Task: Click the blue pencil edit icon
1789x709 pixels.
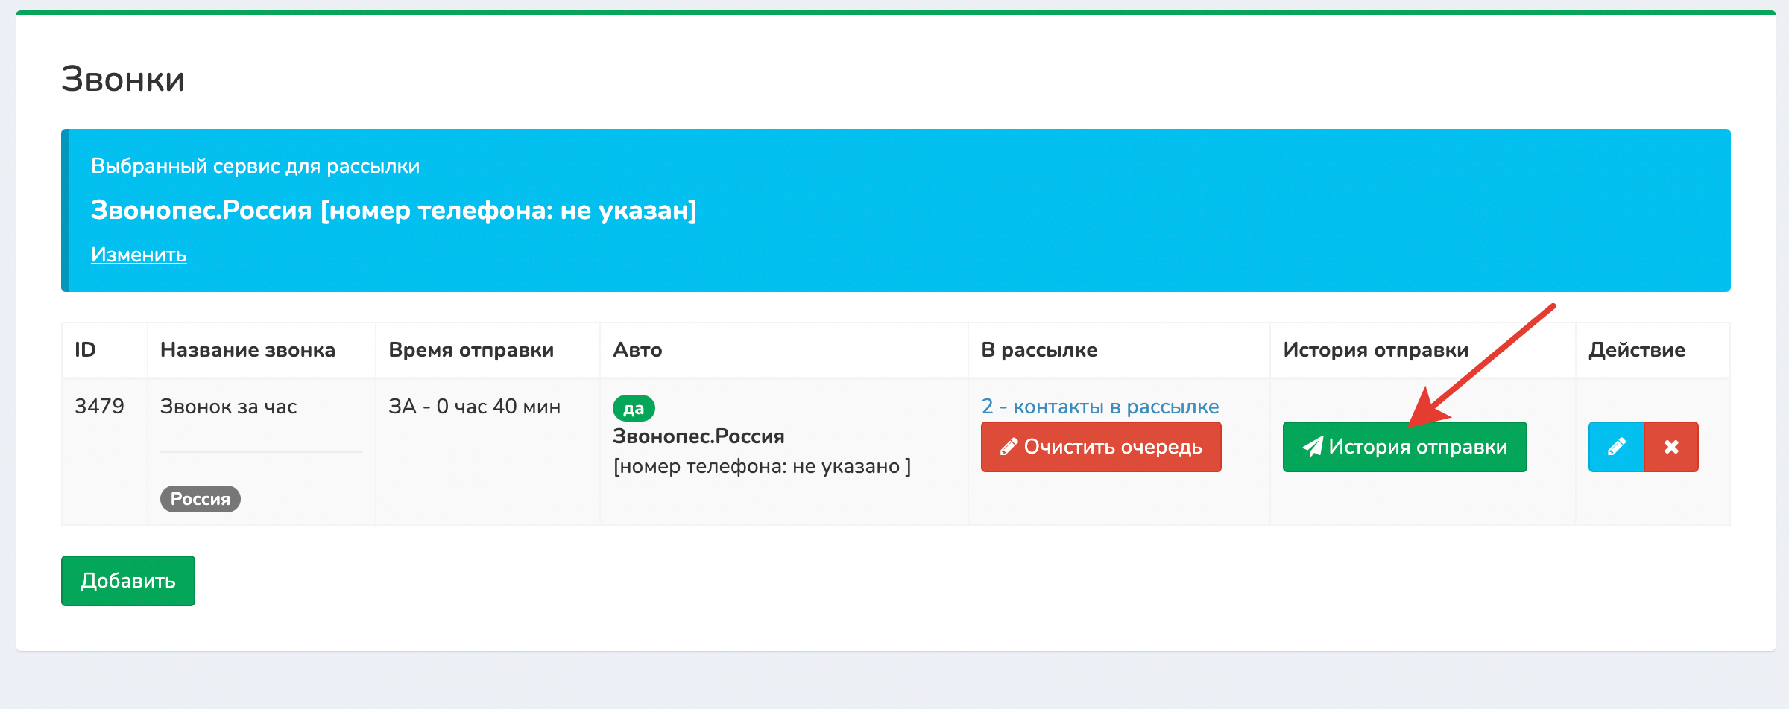Action: (1615, 447)
